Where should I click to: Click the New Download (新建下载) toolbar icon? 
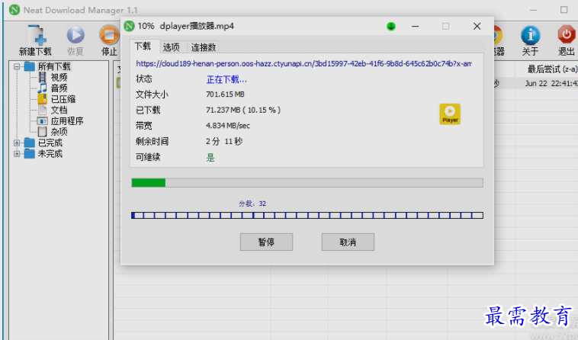tap(35, 35)
